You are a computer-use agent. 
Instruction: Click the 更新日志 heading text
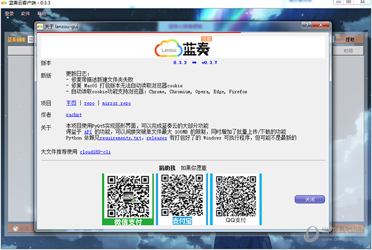[x=77, y=74]
